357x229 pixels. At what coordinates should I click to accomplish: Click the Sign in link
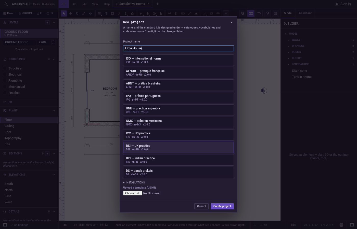click(x=343, y=4)
